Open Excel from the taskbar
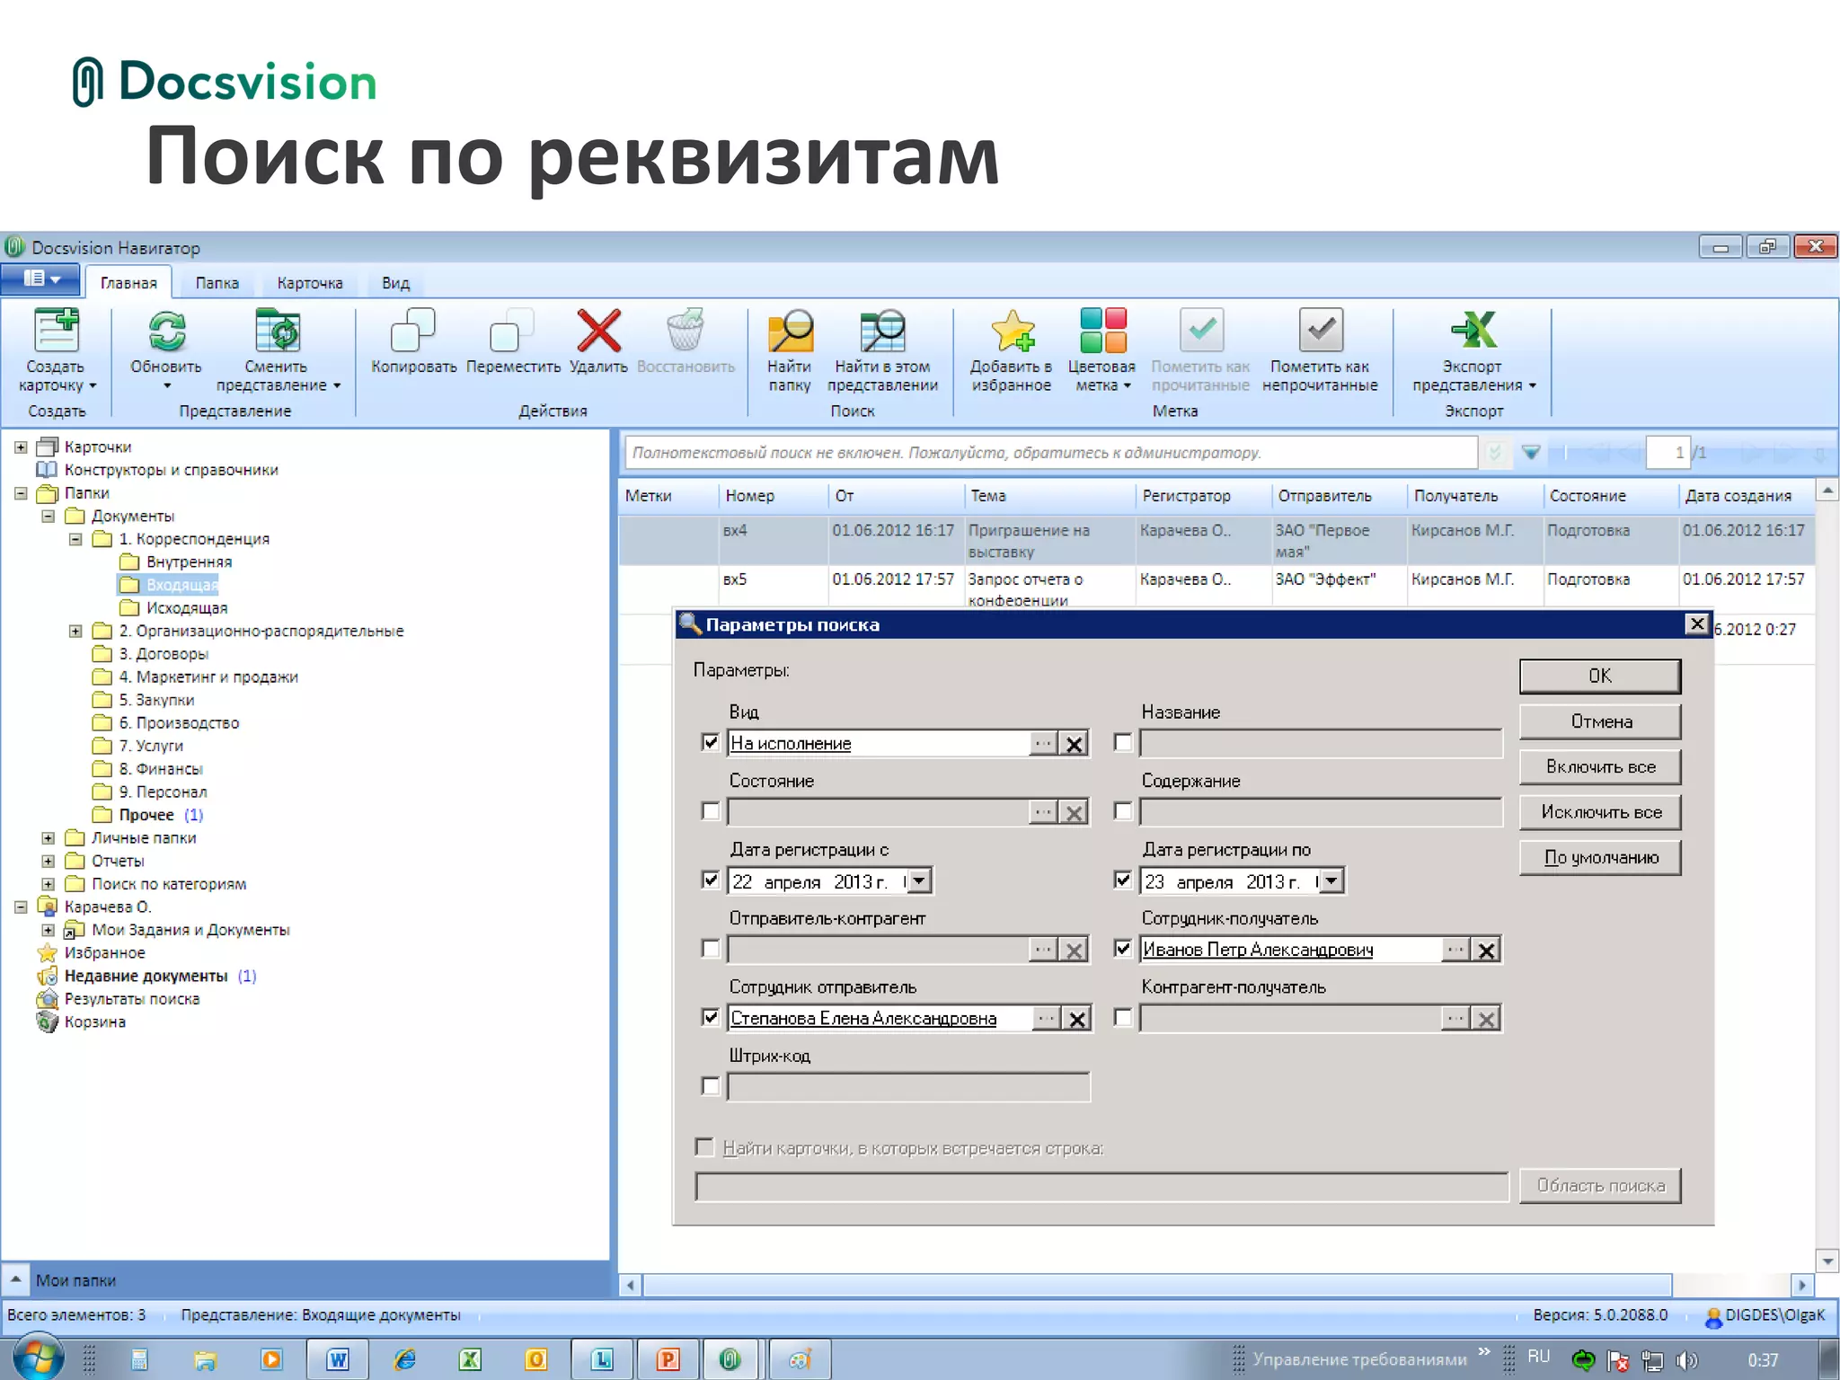The width and height of the screenshot is (1840, 1380). point(470,1359)
